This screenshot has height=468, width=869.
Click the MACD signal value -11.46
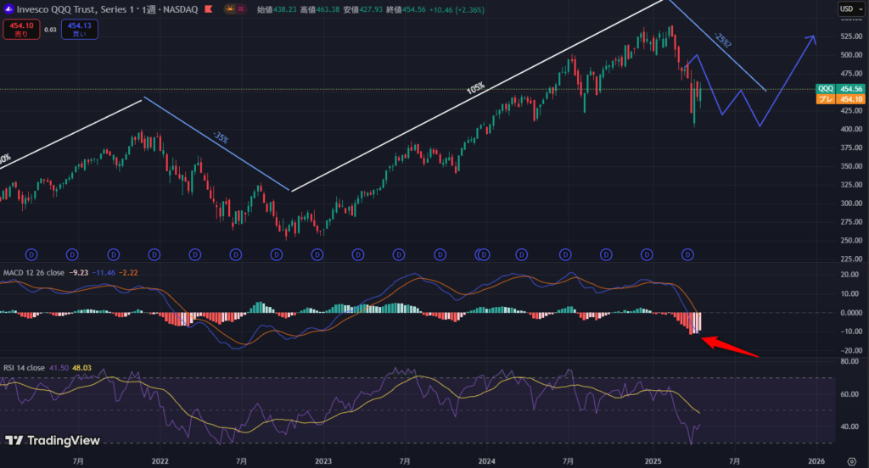pos(104,272)
